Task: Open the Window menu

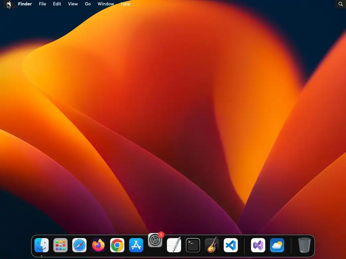Action: [x=106, y=4]
